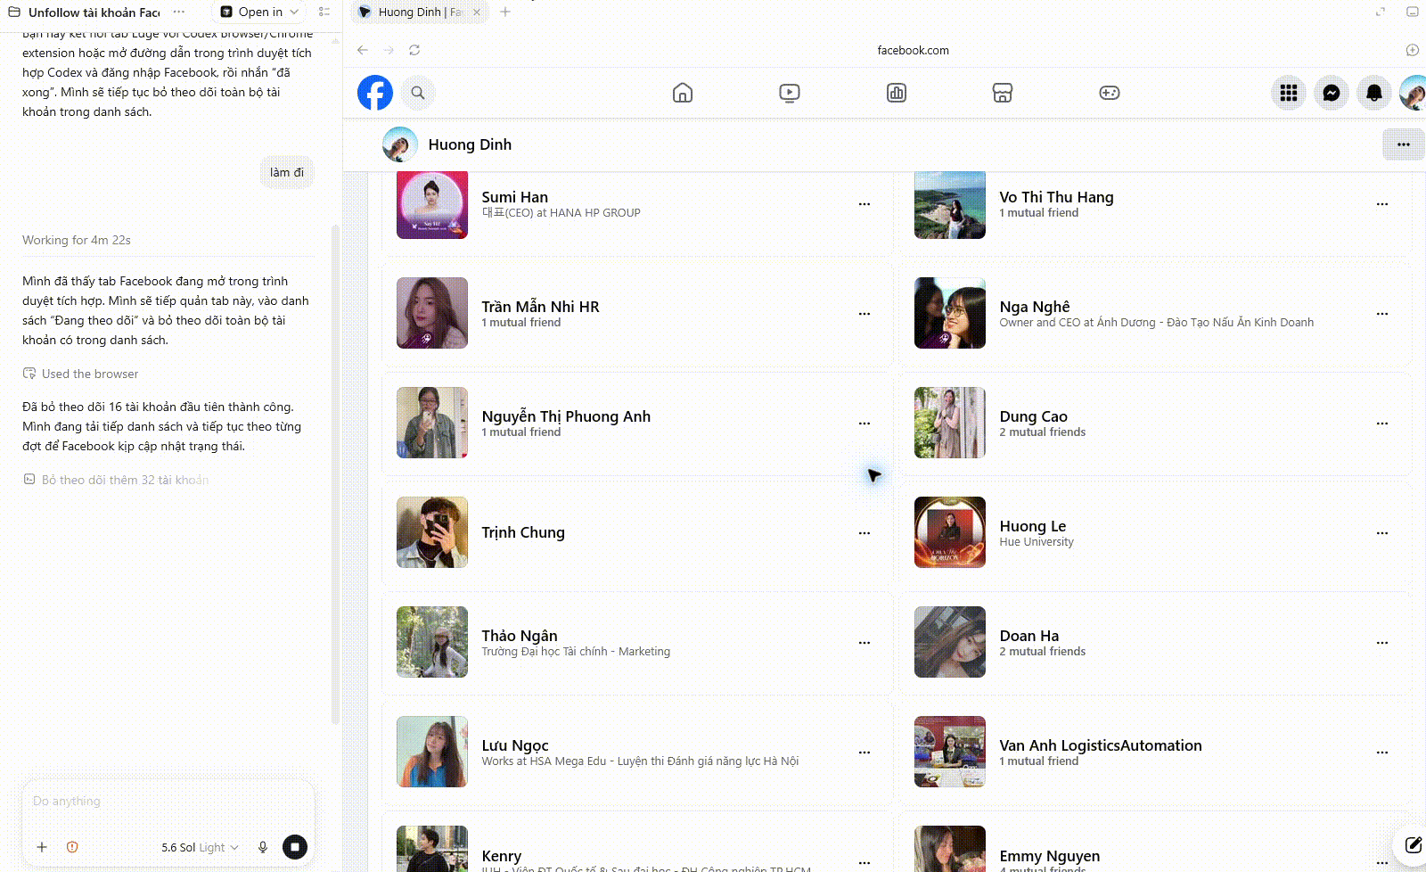Open the account profile avatar menu
Screen dimensions: 1426x872
(1414, 93)
